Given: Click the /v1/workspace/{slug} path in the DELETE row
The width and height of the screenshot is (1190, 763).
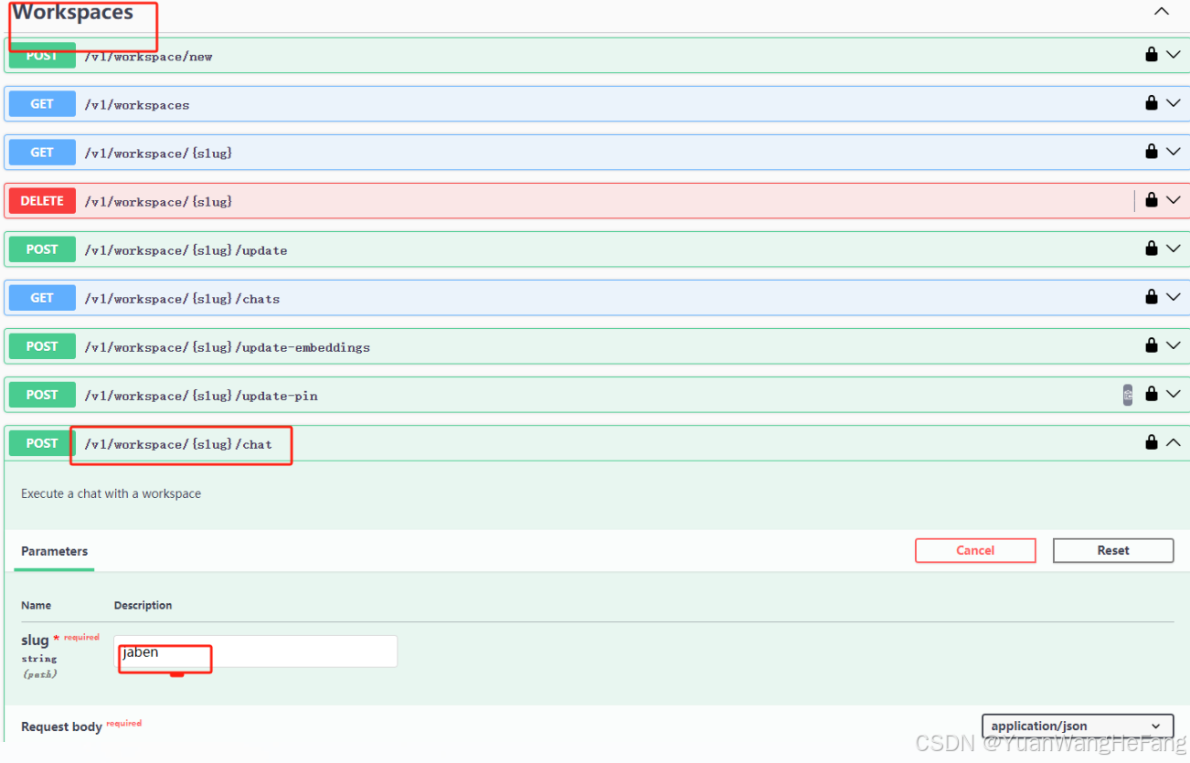Looking at the screenshot, I should [158, 202].
